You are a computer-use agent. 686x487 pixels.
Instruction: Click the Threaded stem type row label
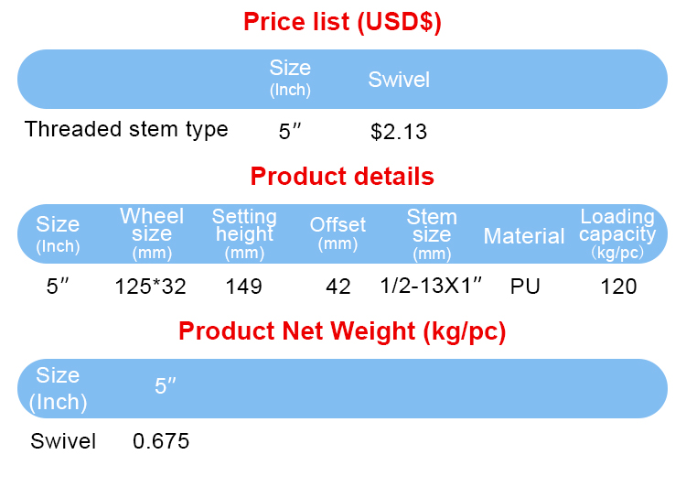click(126, 129)
